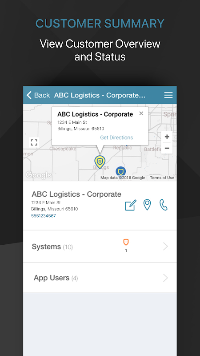
Task: Open the hamburger menu icon
Action: 168,95
